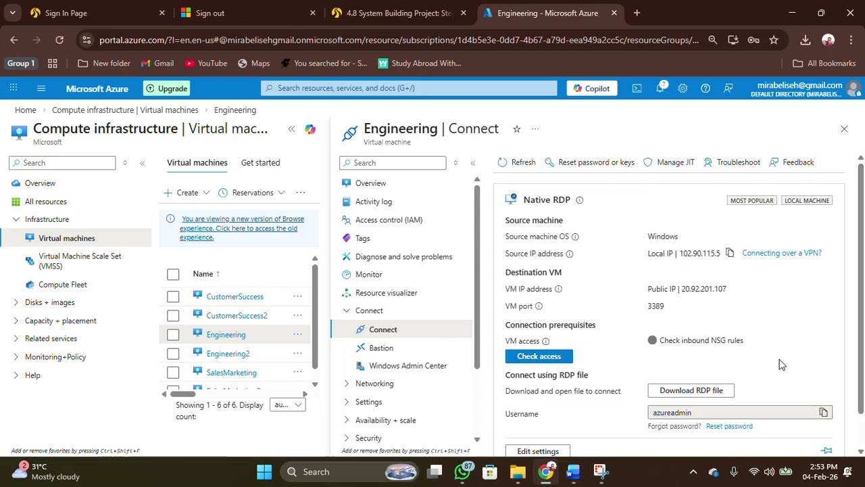Open File Explorer from the taskbar
This screenshot has height=487, width=865.
click(518, 471)
